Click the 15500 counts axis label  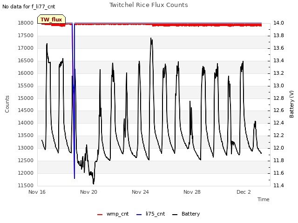(x=26, y=85)
